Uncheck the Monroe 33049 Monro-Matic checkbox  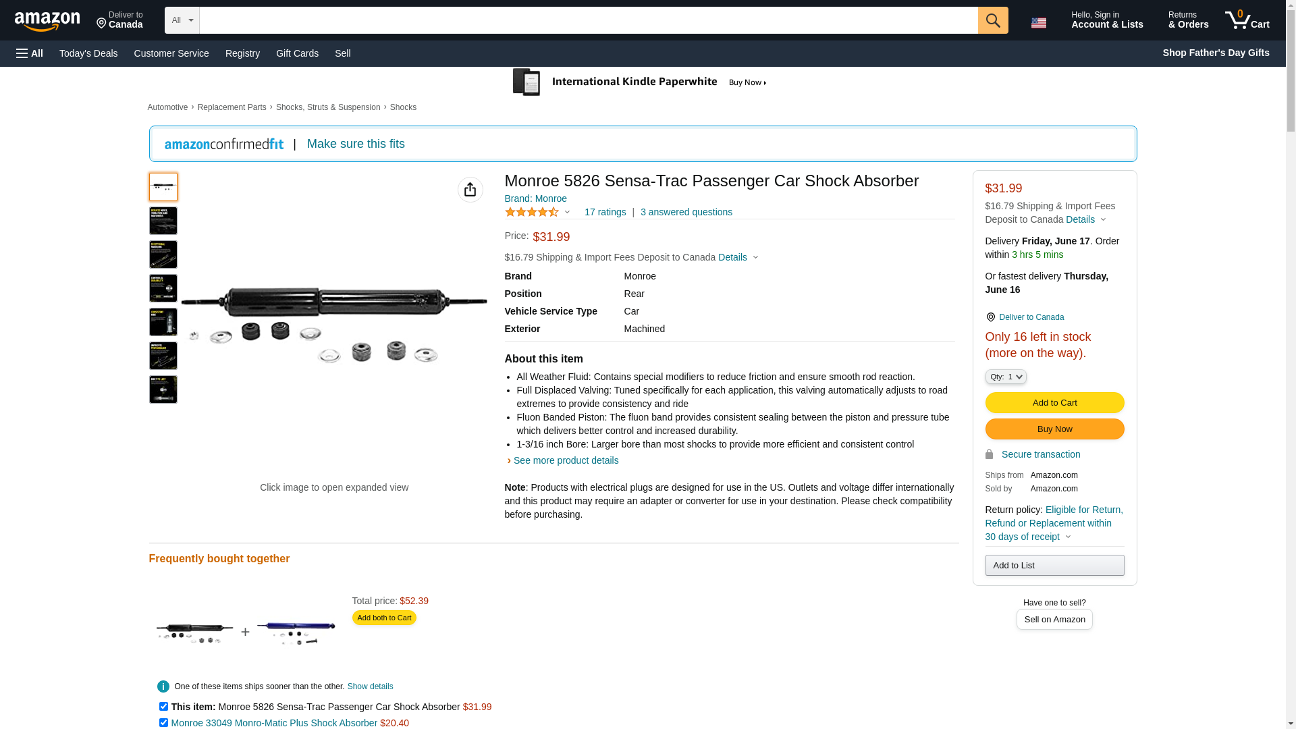coord(163,722)
